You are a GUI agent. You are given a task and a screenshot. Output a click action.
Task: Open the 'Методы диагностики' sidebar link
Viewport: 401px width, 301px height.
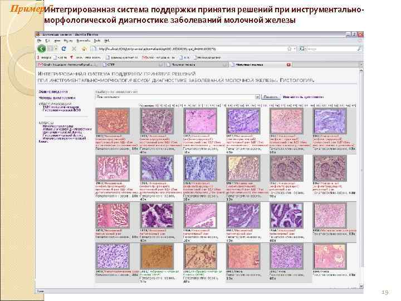(57, 98)
